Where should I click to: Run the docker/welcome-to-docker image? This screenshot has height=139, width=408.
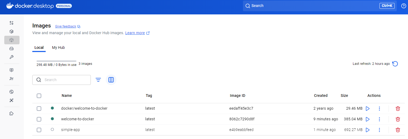pyautogui.click(x=368, y=109)
